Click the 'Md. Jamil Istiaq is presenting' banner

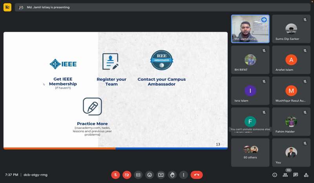click(162, 7)
